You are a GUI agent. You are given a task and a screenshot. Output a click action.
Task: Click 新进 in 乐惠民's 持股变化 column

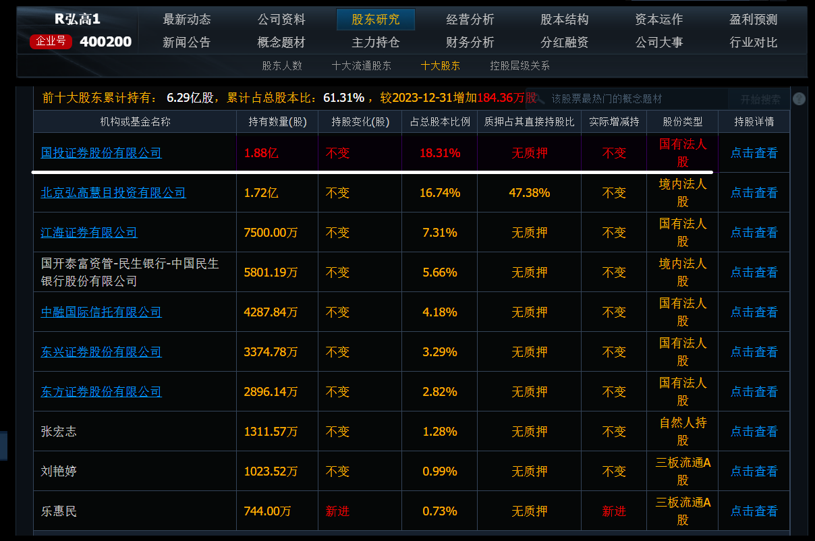[x=338, y=511]
